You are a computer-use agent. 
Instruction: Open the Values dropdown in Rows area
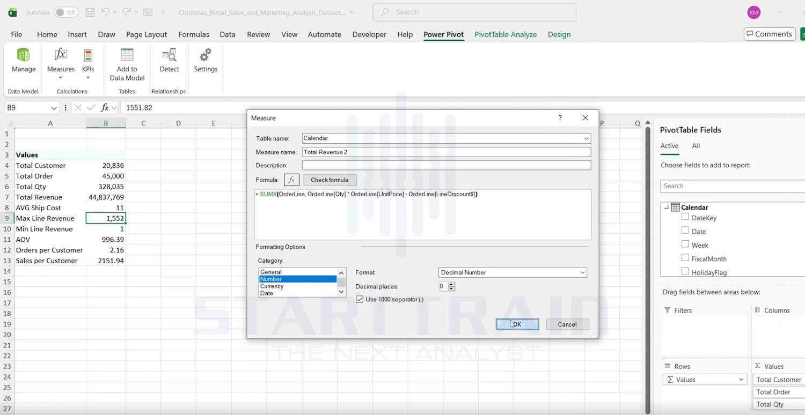(x=741, y=380)
